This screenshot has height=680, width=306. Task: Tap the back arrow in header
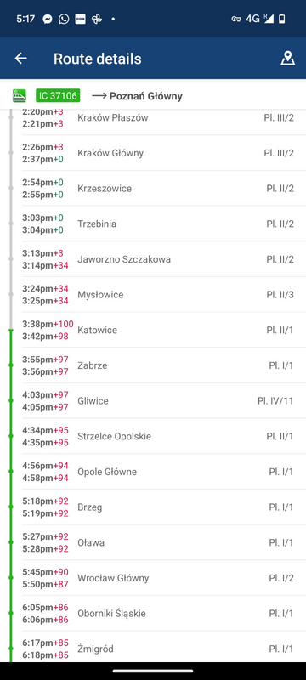pyautogui.click(x=20, y=59)
